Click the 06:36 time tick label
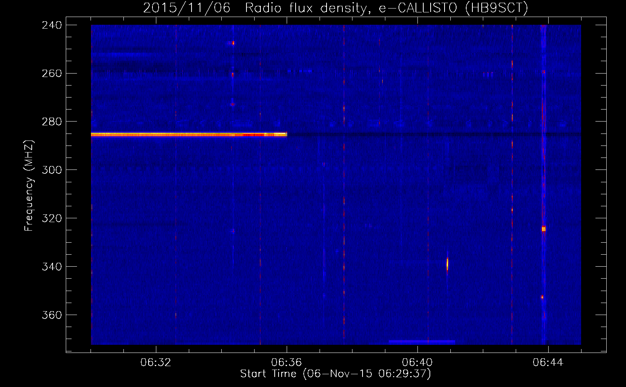 point(287,363)
